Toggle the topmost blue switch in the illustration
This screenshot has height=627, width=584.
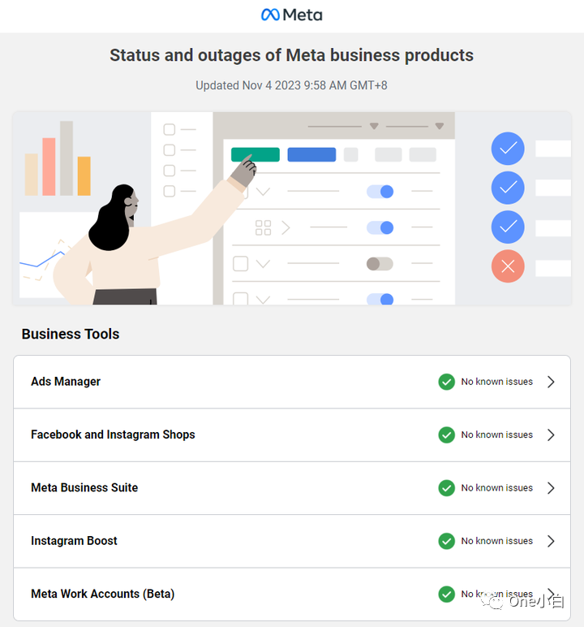[x=380, y=192]
